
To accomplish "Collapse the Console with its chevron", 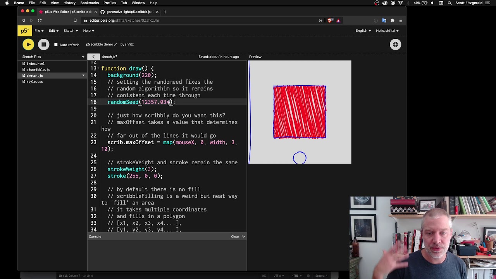I will click(243, 236).
